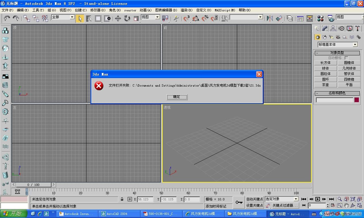This screenshot has height=218, width=364.
Task: Switch to AutoCAD 2004 taskbar window
Action: pyautogui.click(x=119, y=214)
